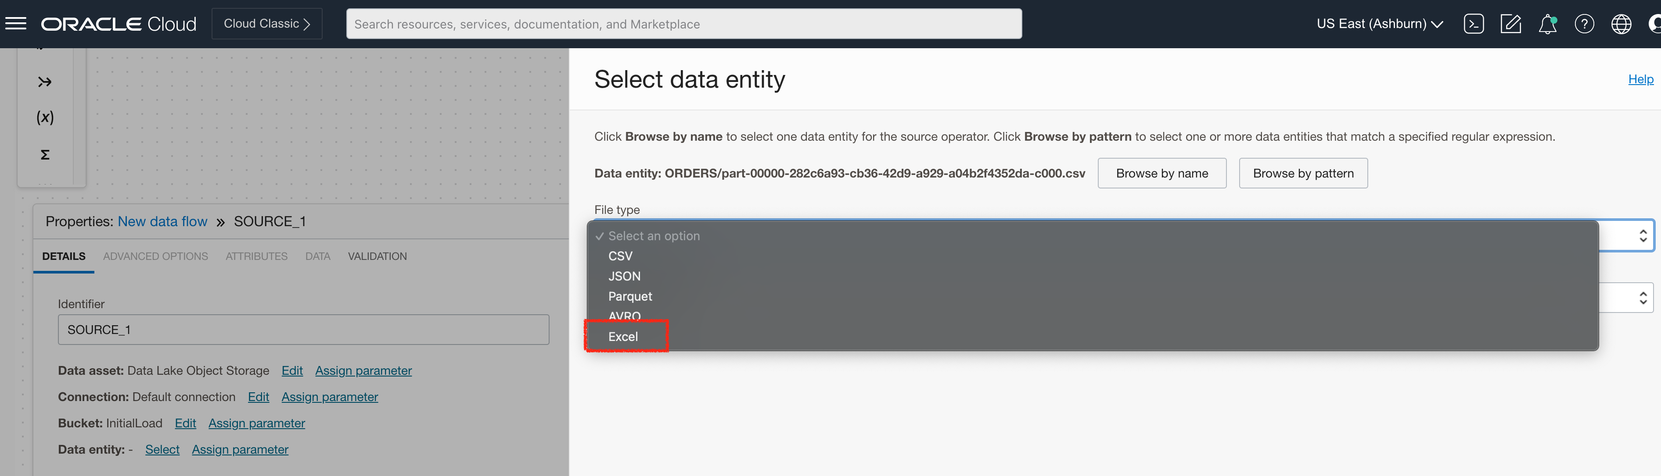1661x476 pixels.
Task: Click the Browse by pattern button
Action: tap(1303, 173)
